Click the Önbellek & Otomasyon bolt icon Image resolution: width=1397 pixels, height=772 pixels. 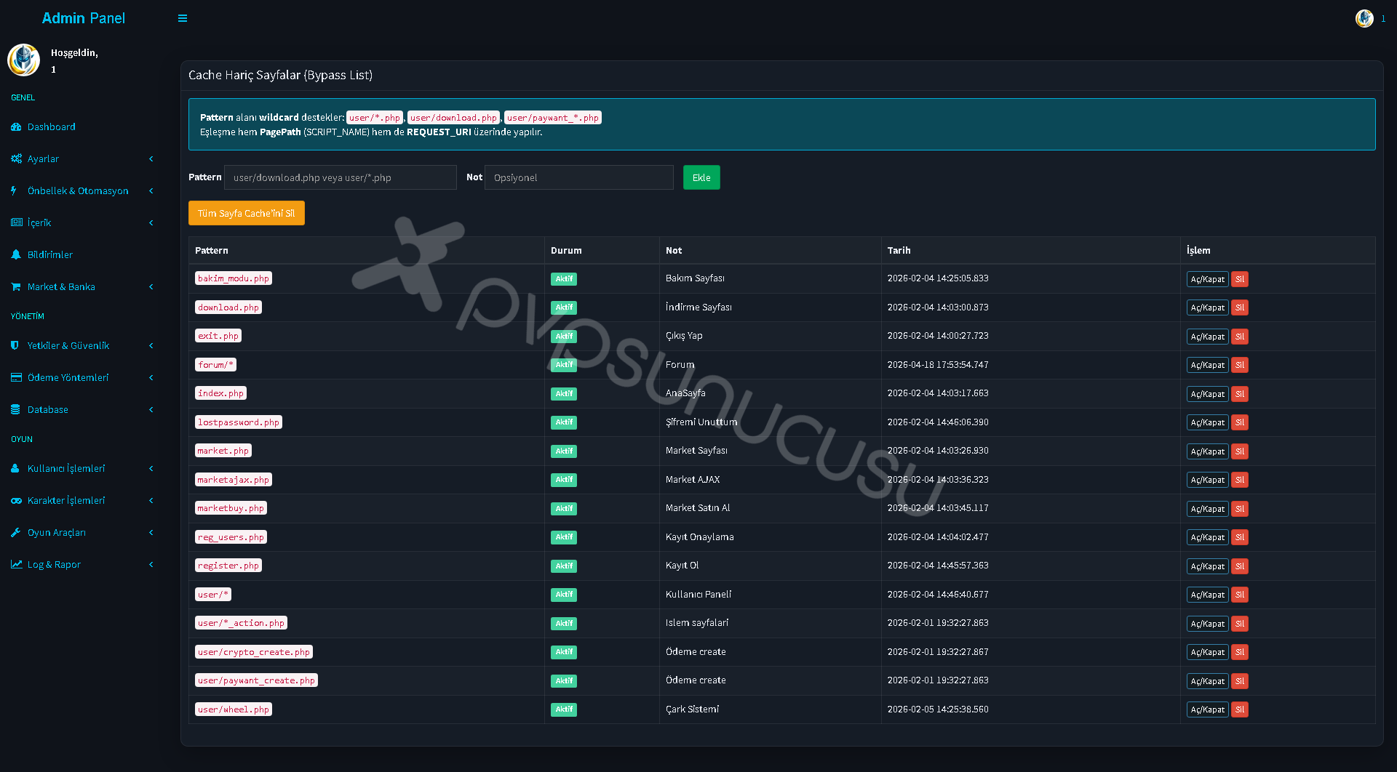(x=14, y=191)
